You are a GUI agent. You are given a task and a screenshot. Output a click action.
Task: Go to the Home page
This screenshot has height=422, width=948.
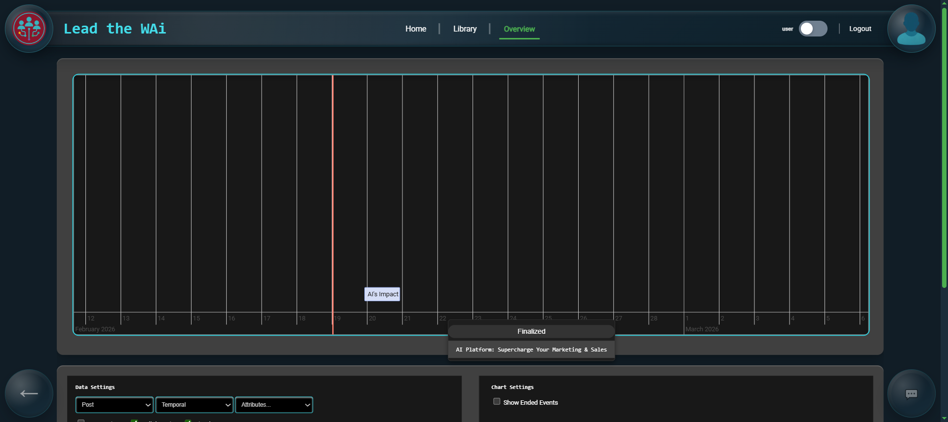[416, 29]
